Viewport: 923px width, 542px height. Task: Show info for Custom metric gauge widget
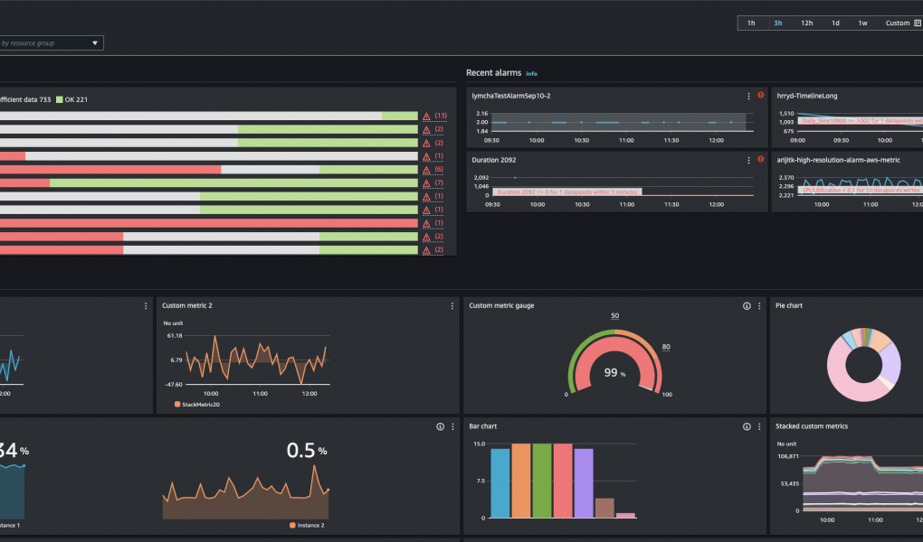(747, 306)
